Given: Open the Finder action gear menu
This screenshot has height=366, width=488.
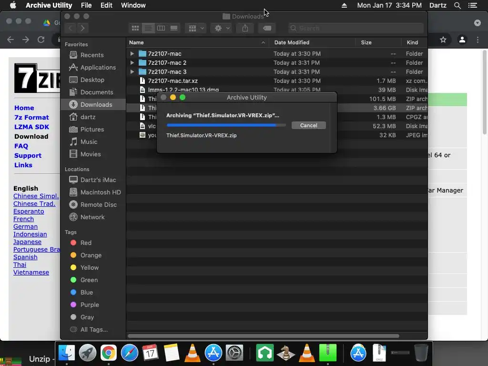Looking at the screenshot, I should (222, 28).
